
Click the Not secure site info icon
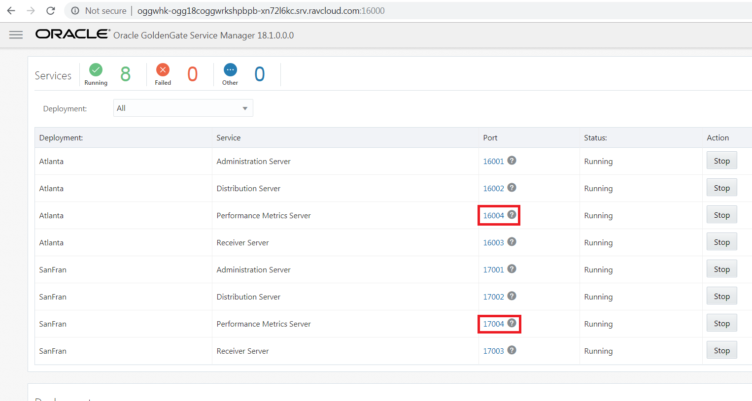tap(75, 10)
